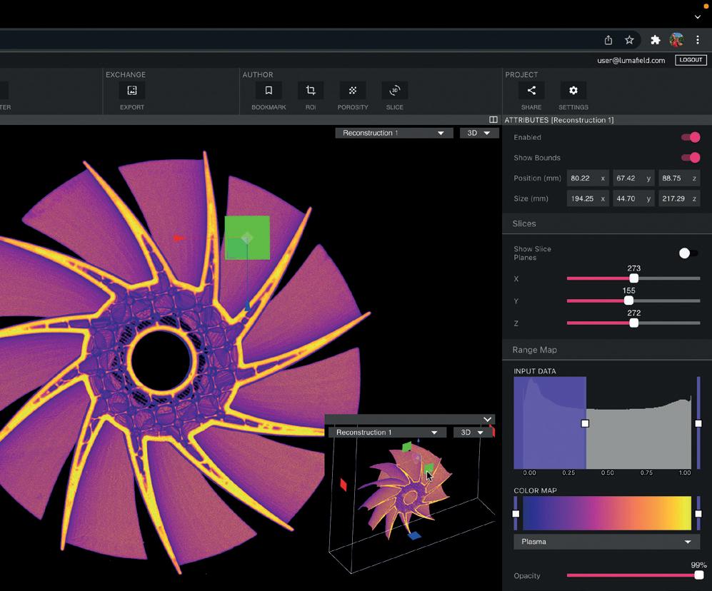Click the histogram right edge handle
The height and width of the screenshot is (591, 712).
click(x=698, y=423)
